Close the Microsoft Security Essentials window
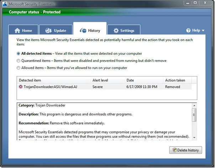This screenshot has height=168, width=215. point(205,3)
